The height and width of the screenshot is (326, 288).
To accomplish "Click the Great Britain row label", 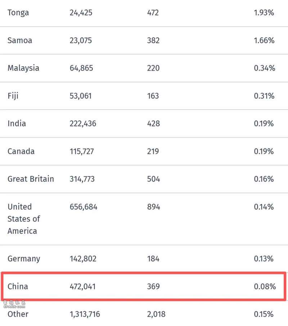I will (x=31, y=179).
